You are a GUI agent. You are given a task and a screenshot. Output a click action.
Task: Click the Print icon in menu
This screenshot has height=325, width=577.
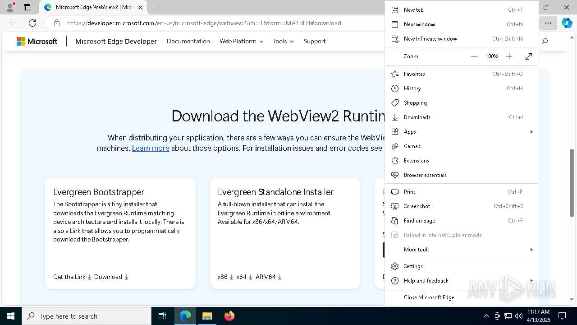395,192
